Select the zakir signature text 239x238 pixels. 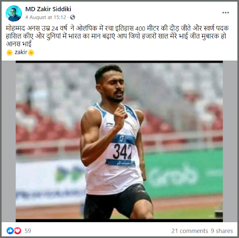[21, 52]
